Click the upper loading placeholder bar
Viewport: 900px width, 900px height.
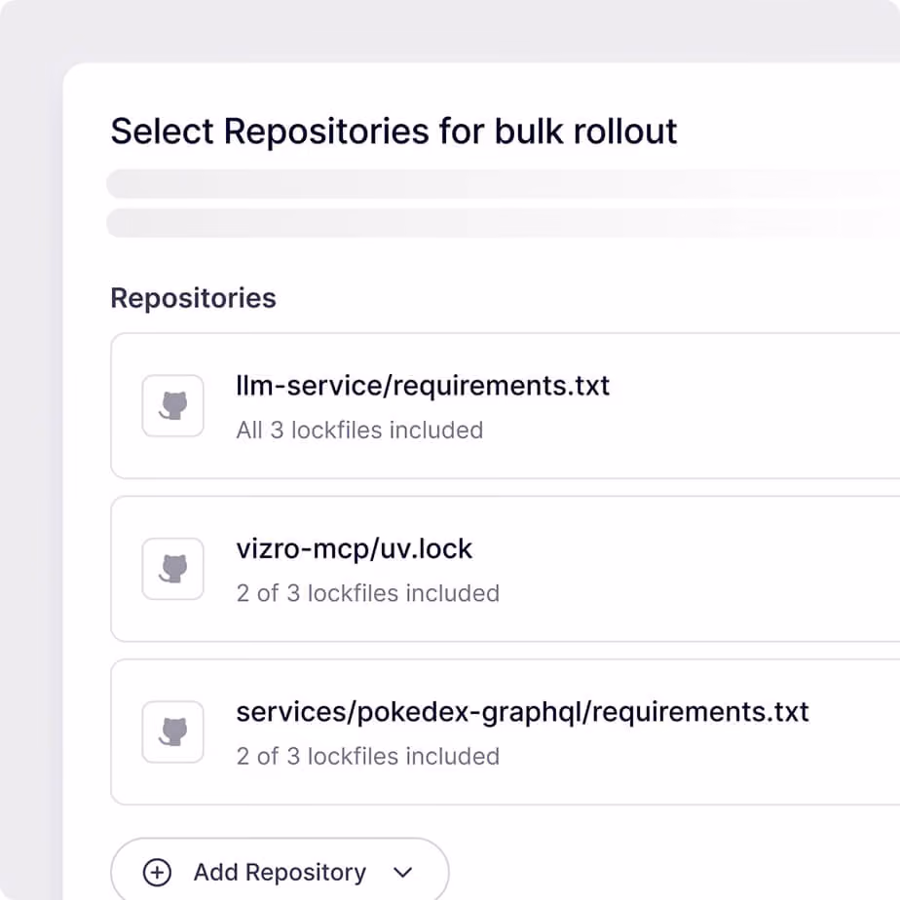[x=503, y=184]
